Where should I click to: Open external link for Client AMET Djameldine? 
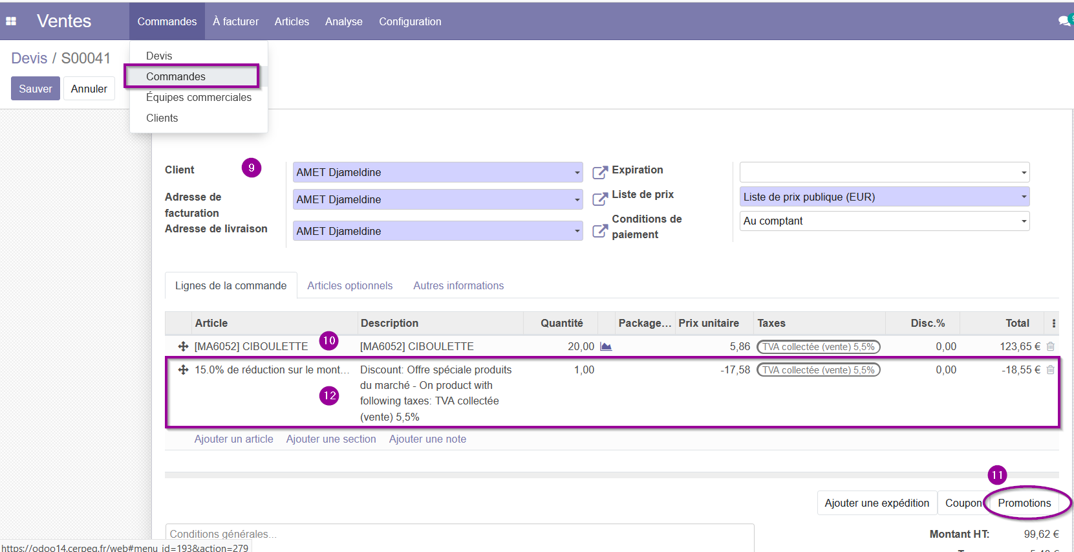pos(600,172)
